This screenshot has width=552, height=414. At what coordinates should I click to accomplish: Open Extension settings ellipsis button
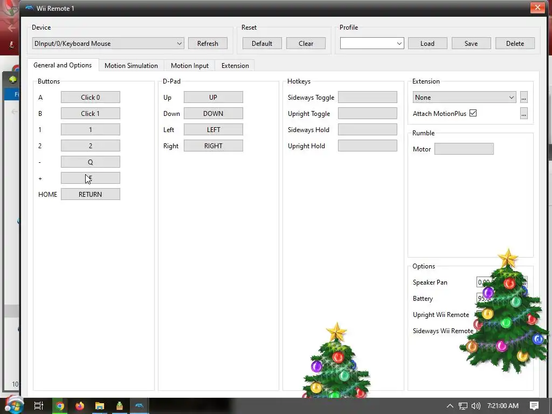point(524,98)
